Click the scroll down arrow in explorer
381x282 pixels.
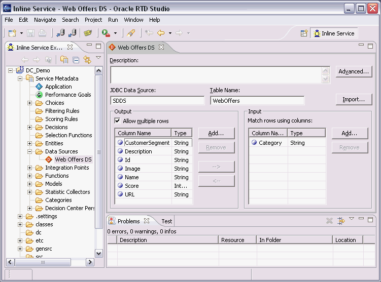(x=98, y=254)
